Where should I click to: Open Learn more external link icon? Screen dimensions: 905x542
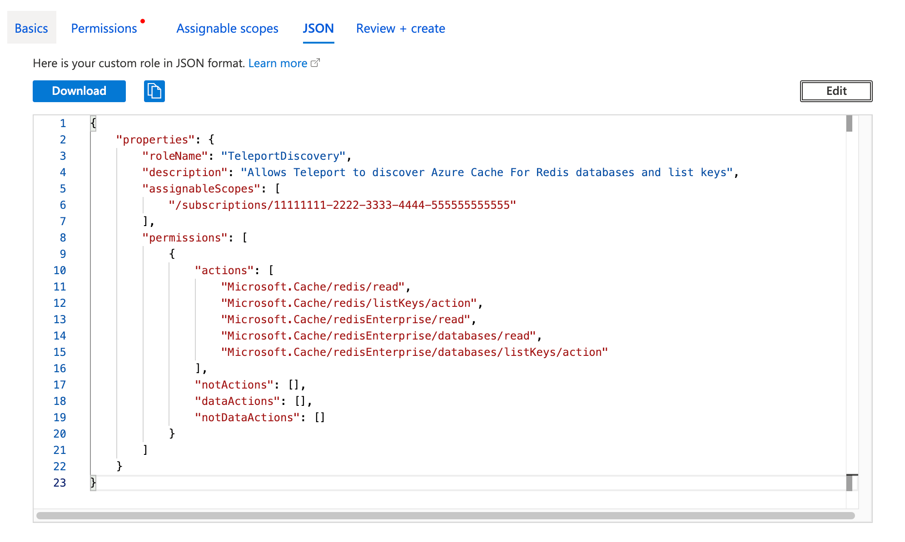pyautogui.click(x=316, y=63)
